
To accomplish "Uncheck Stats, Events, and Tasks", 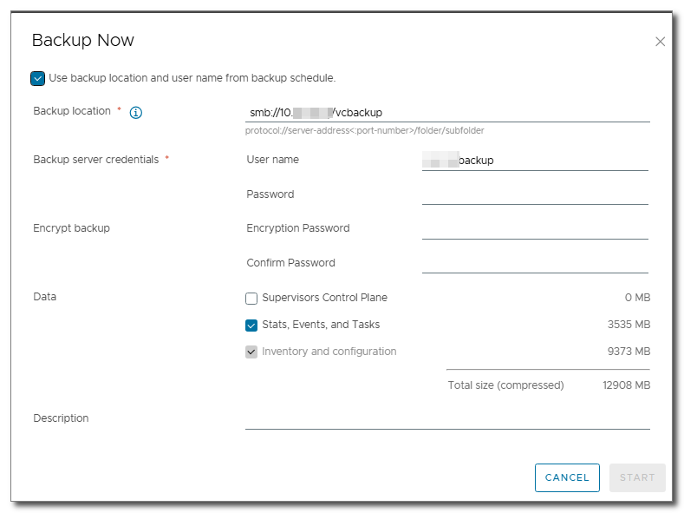I will (x=251, y=326).
